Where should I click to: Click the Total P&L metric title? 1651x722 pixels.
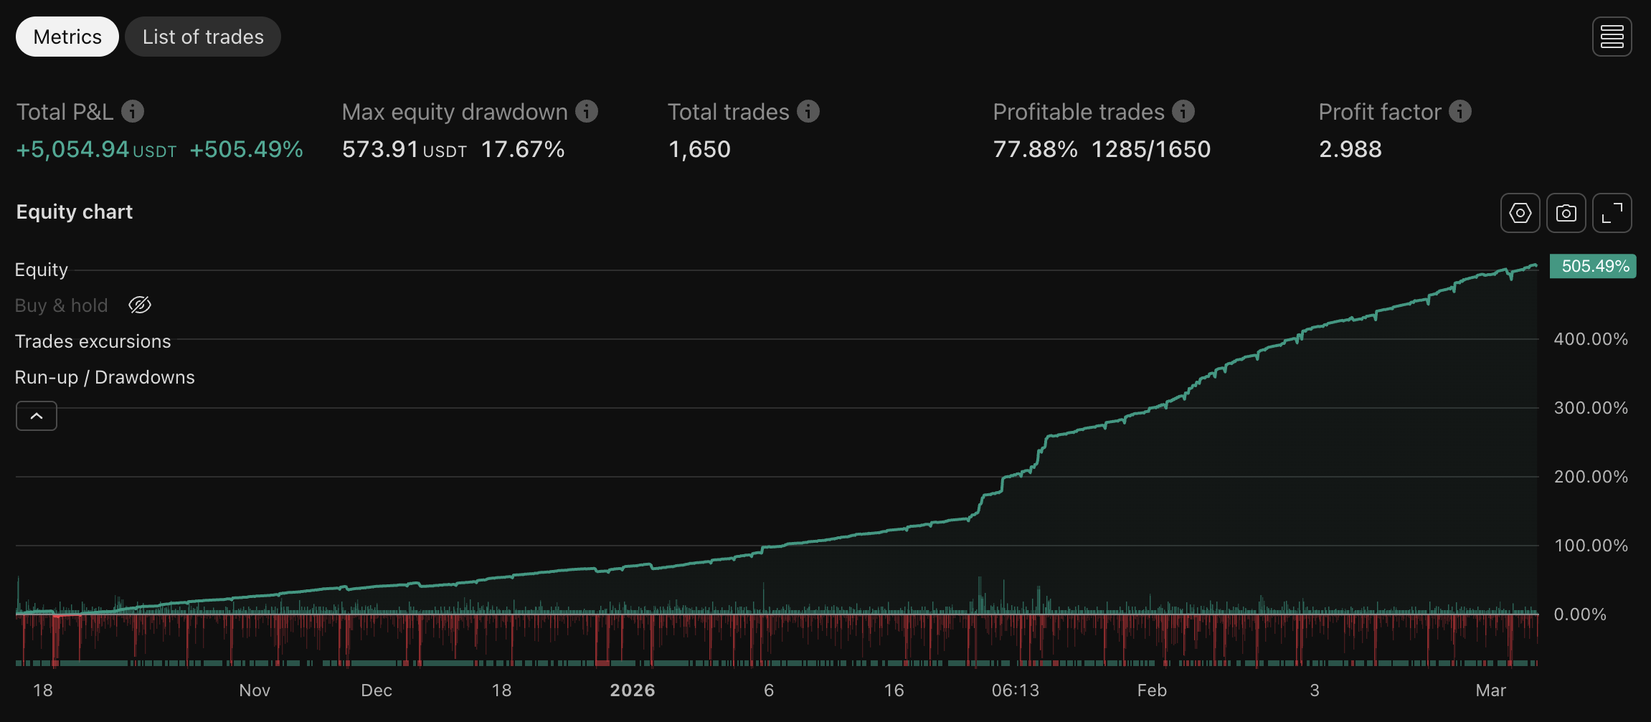tap(65, 112)
